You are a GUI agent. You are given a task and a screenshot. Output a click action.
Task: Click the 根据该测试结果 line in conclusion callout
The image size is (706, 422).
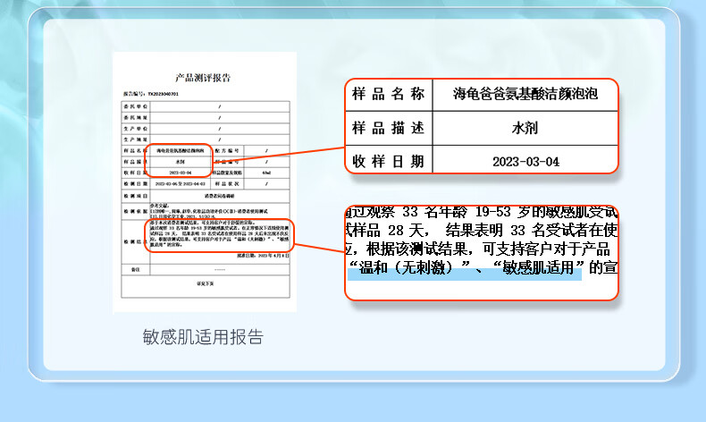[481, 249]
